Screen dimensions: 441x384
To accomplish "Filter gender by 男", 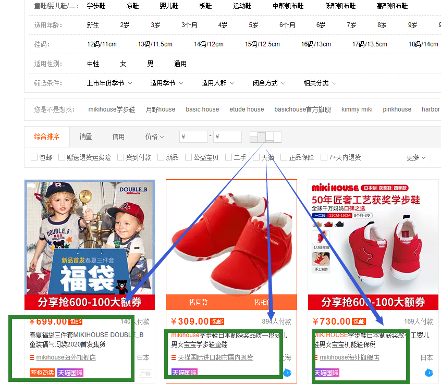I will click(x=151, y=64).
